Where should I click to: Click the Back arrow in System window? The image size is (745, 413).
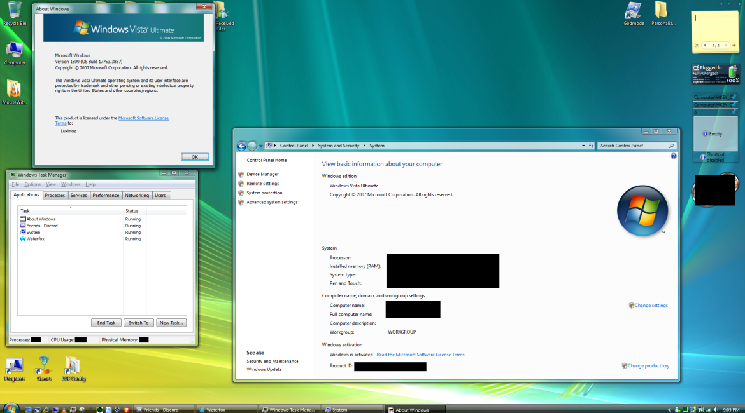point(241,146)
